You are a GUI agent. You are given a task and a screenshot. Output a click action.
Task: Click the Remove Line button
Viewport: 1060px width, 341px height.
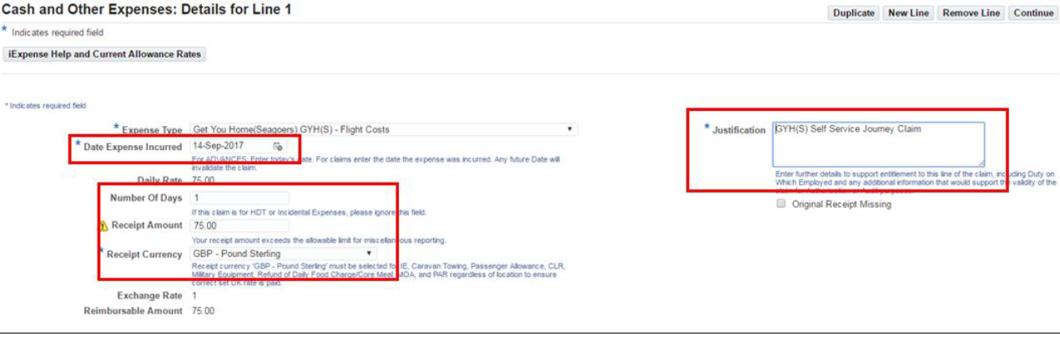[971, 13]
